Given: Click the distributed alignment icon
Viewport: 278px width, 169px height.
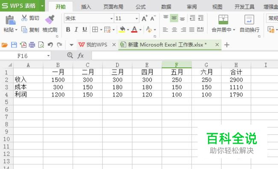Looking at the screenshot, I should (200, 29).
